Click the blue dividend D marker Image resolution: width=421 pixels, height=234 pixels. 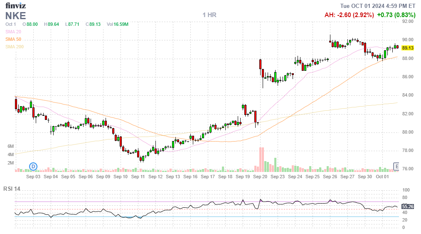click(33, 167)
